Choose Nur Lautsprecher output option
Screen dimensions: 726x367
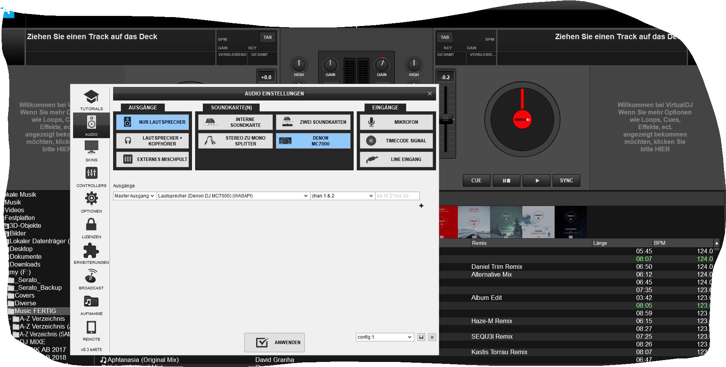[152, 122]
